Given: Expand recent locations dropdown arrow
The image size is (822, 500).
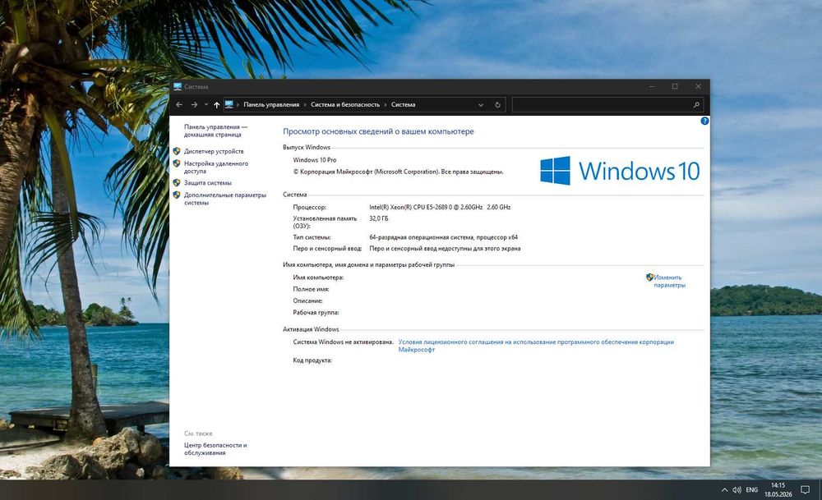Looking at the screenshot, I should 206,105.
